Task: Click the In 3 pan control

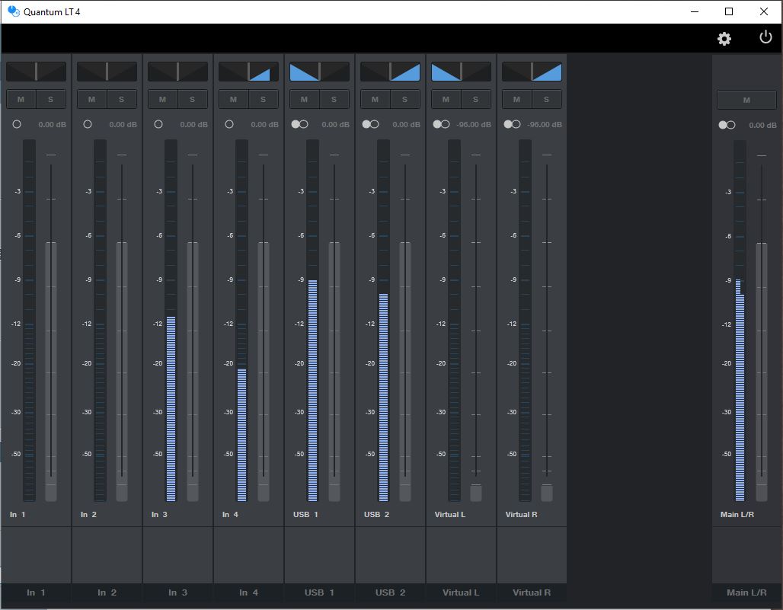Action: pos(177,72)
